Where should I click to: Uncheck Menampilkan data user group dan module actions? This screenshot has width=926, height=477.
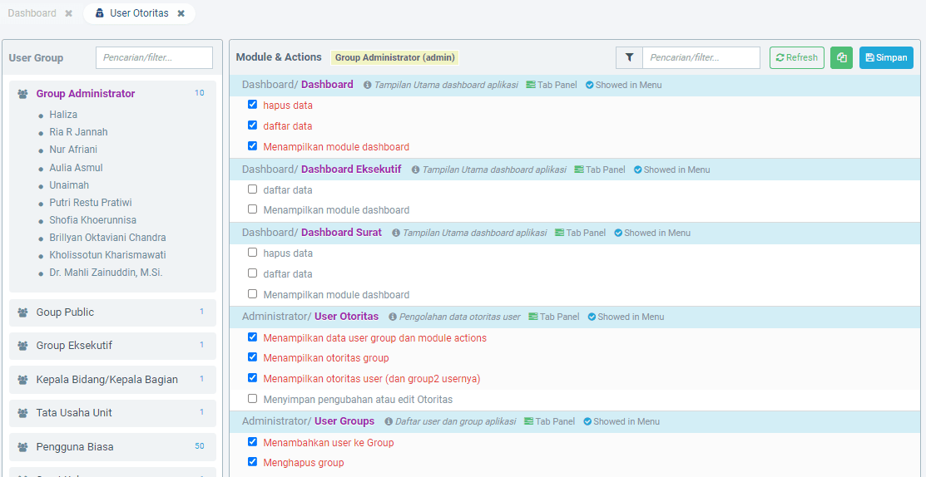[253, 337]
